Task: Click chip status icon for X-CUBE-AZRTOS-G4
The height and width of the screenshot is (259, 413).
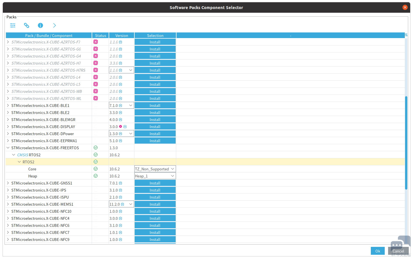Action: (96, 56)
